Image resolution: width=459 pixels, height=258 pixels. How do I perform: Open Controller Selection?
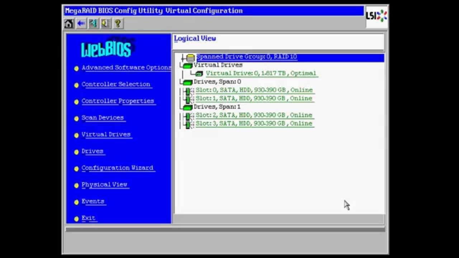click(116, 84)
